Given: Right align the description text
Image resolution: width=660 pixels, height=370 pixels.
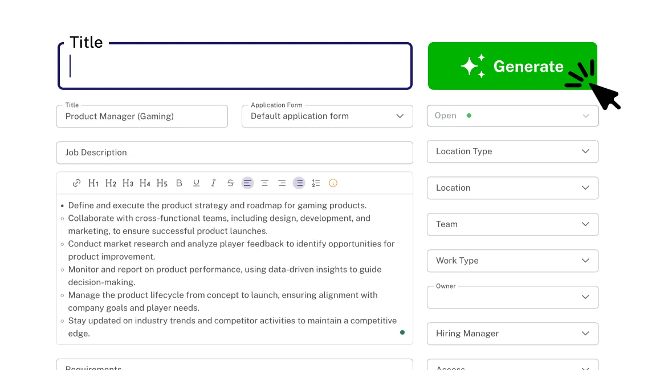Looking at the screenshot, I should pyautogui.click(x=282, y=183).
